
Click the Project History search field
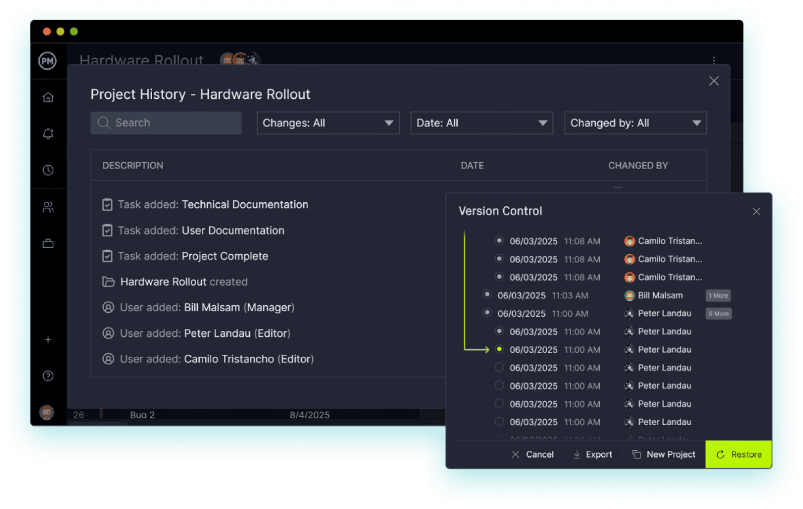[166, 122]
